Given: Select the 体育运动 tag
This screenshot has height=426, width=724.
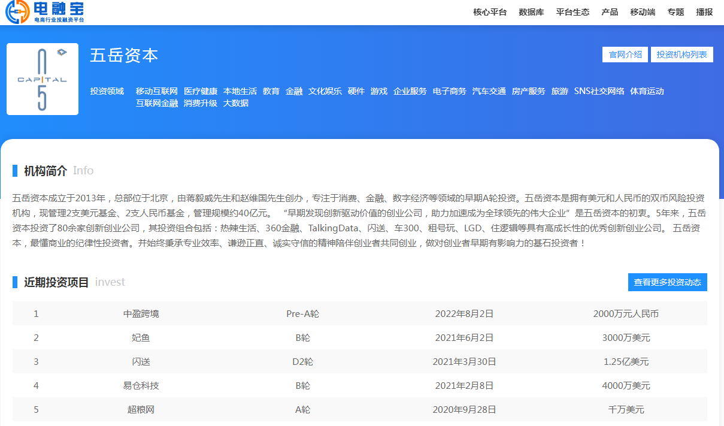Looking at the screenshot, I should (647, 91).
